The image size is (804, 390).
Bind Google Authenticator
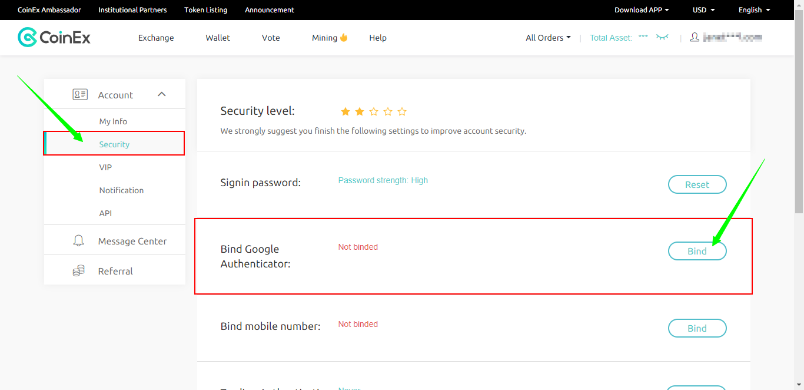tap(697, 251)
